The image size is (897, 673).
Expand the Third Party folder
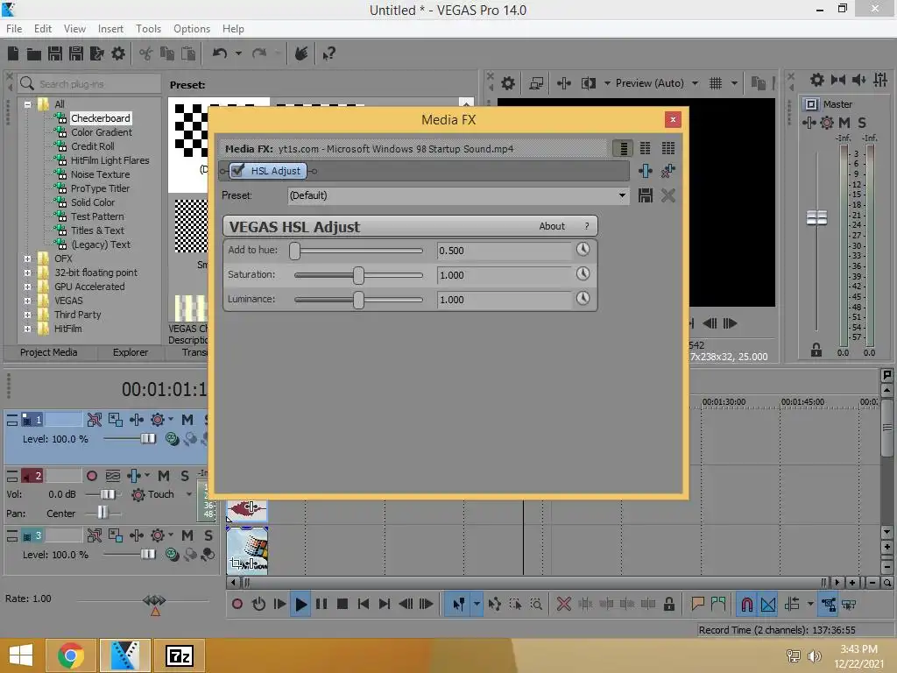click(27, 315)
